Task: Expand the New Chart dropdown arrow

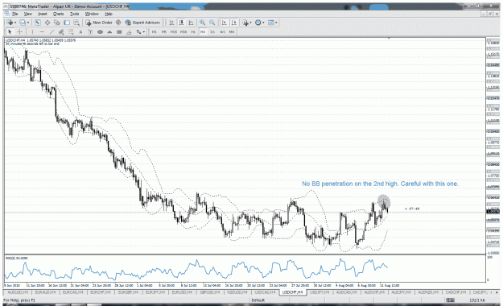Action: (15, 23)
